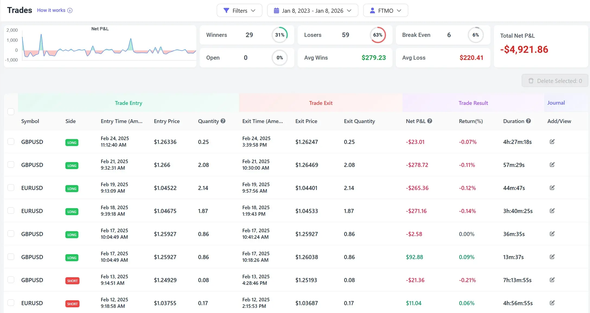Click the How it works link
Screen dimensions: 590x313
52,10
